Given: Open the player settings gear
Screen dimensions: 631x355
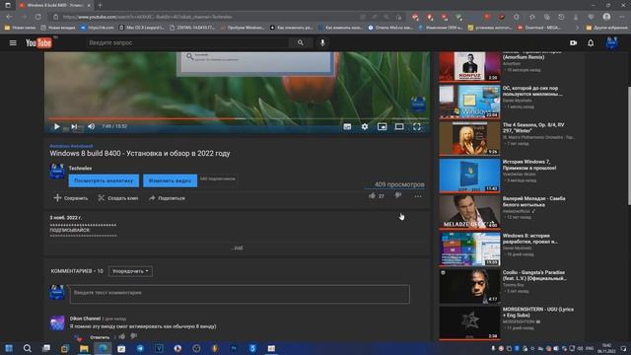Looking at the screenshot, I should (365, 127).
